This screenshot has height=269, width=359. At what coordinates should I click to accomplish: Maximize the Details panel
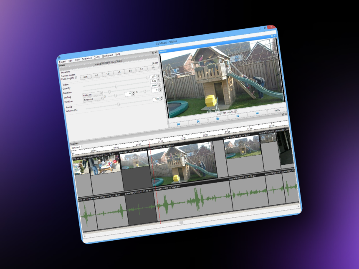[153, 53]
